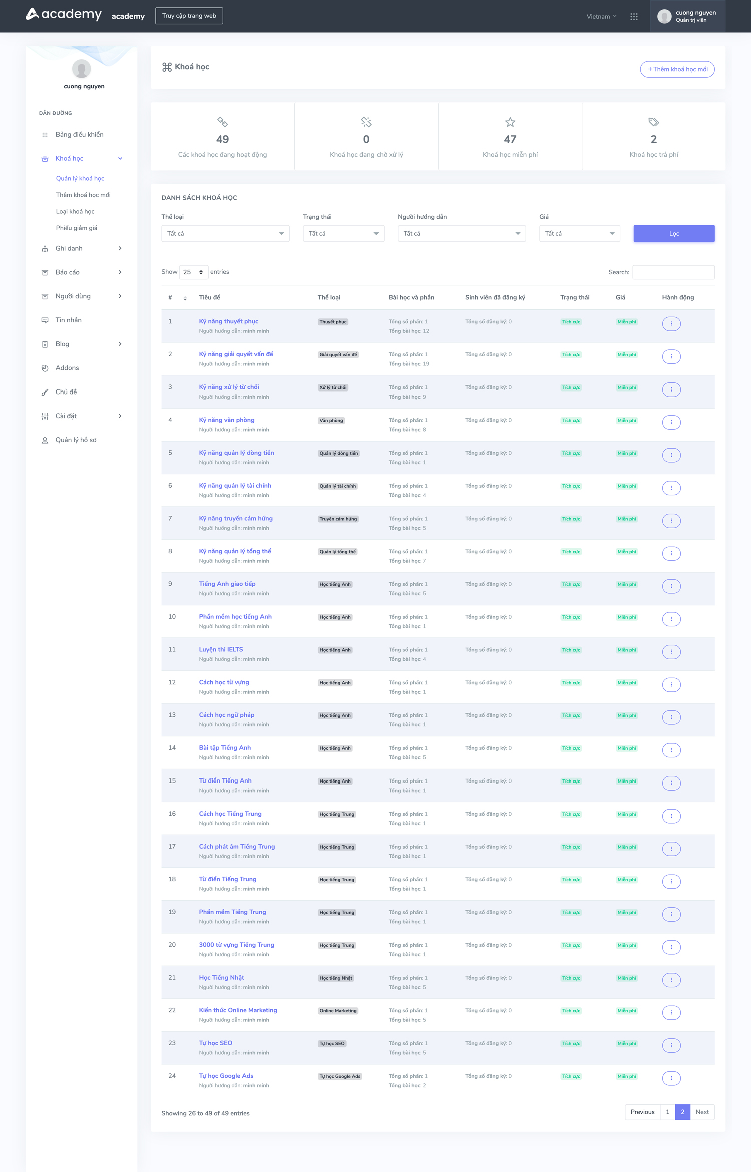Click the Next pagination button
The height and width of the screenshot is (1172, 751).
coord(702,1112)
